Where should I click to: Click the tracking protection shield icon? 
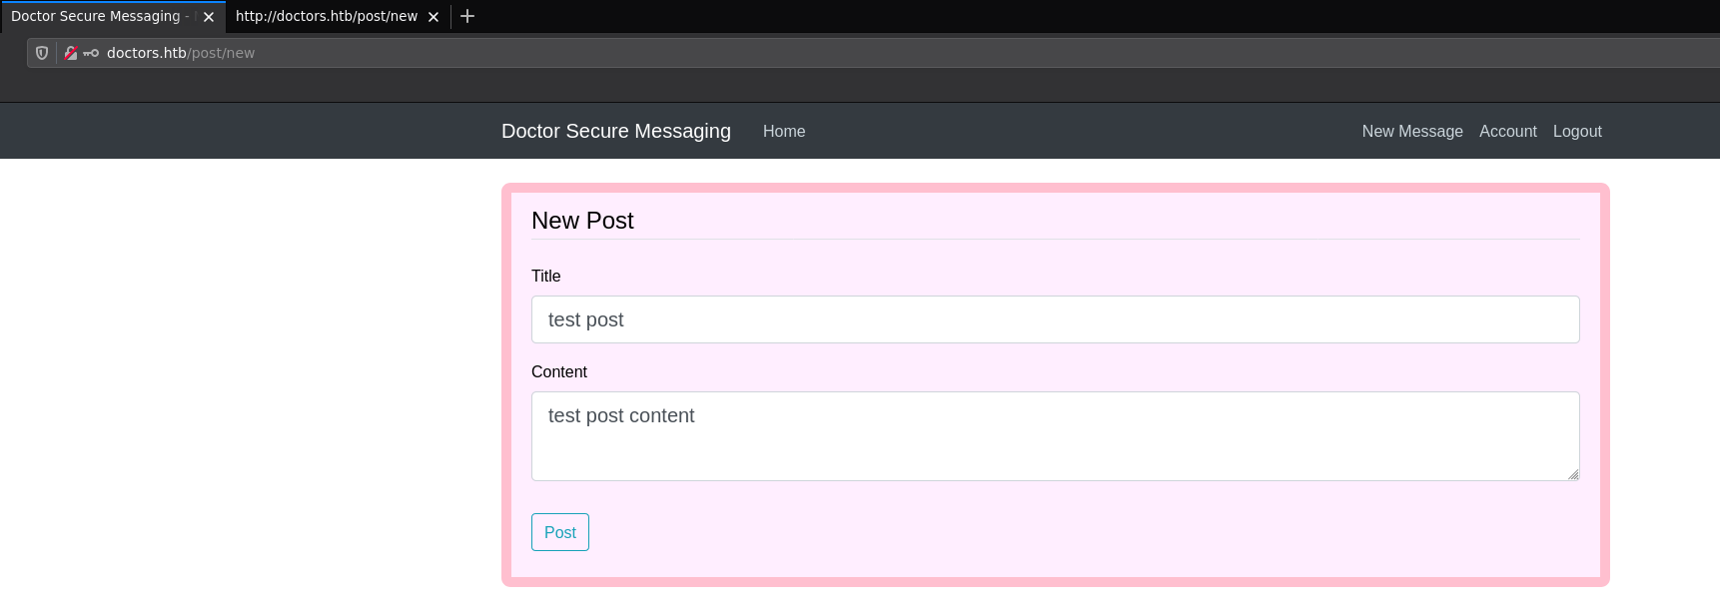(x=42, y=53)
